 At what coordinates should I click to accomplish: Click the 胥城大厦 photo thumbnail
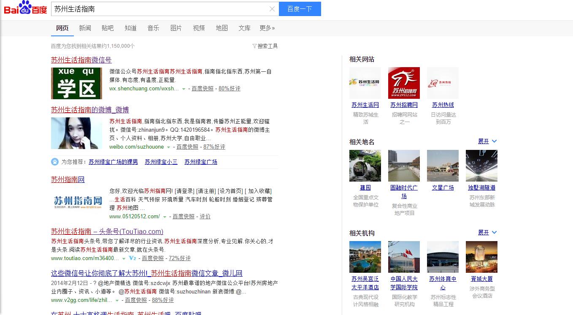tap(481, 257)
